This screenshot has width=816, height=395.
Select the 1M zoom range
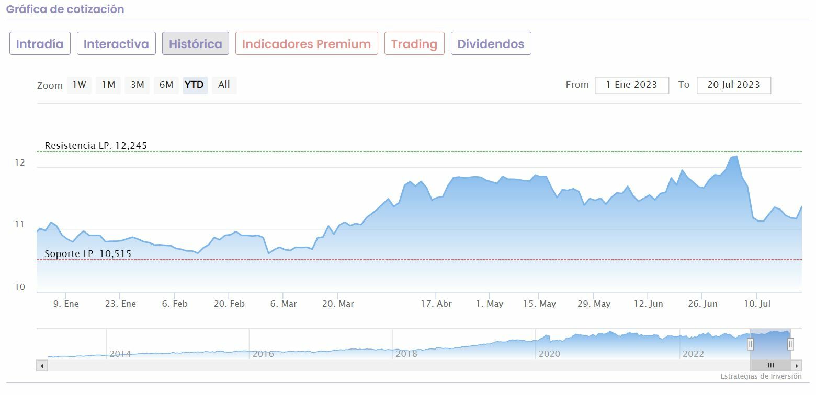click(108, 85)
